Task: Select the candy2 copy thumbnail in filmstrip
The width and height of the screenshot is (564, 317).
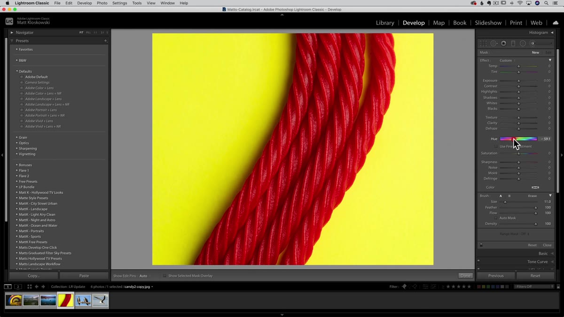Action: [x=66, y=301]
